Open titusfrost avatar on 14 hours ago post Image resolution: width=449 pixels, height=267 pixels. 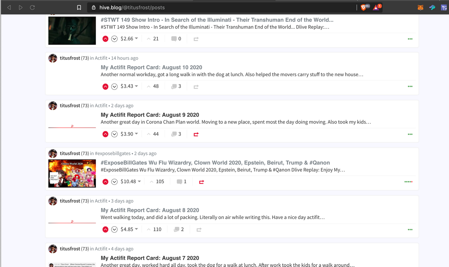(53, 58)
